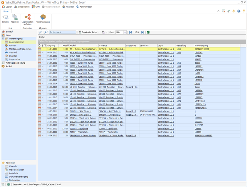
Task: Click the Erweiterte Suche button
Action: coord(88,32)
